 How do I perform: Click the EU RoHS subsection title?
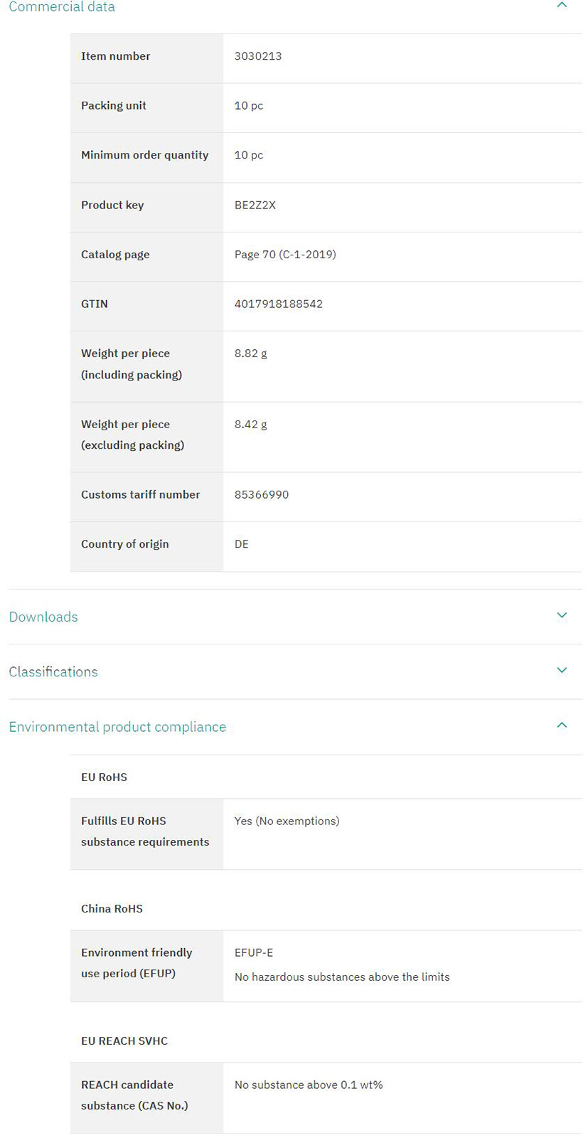104,777
